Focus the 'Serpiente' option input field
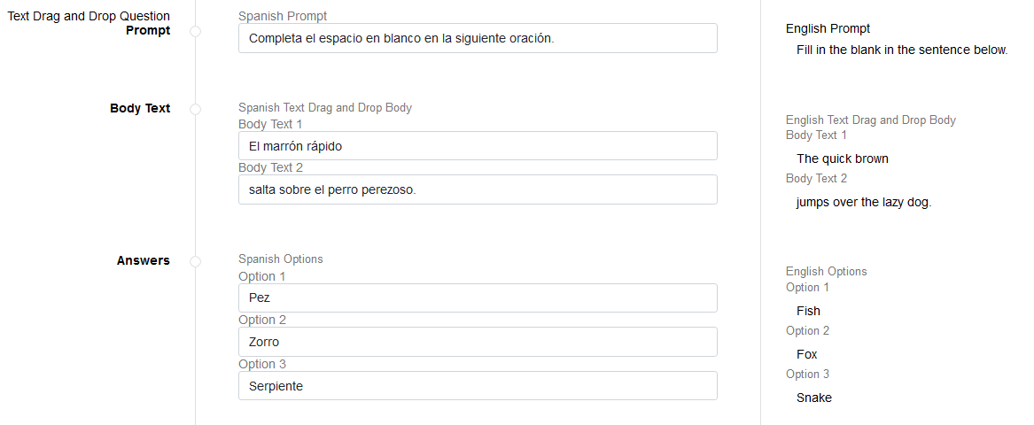Screen dimensions: 1034x425 pyautogui.click(x=478, y=386)
